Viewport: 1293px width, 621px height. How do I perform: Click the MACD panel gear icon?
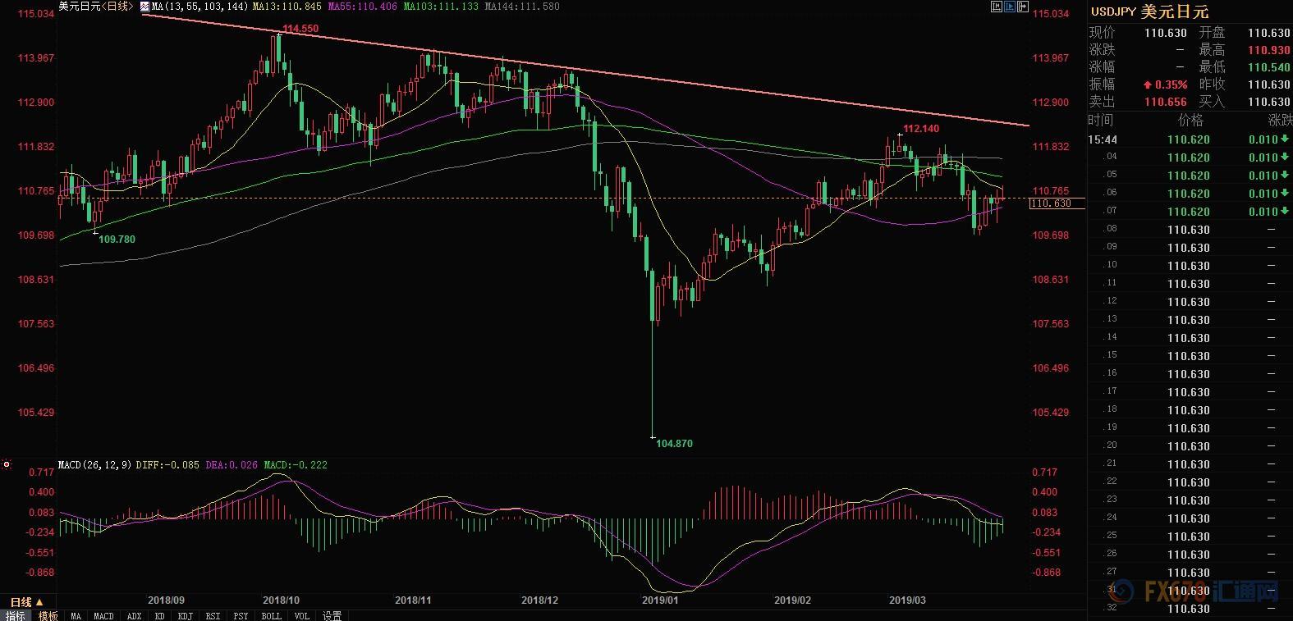7,464
